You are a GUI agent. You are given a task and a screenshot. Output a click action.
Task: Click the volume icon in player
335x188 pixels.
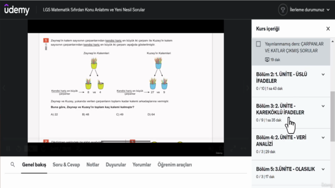pos(211,148)
